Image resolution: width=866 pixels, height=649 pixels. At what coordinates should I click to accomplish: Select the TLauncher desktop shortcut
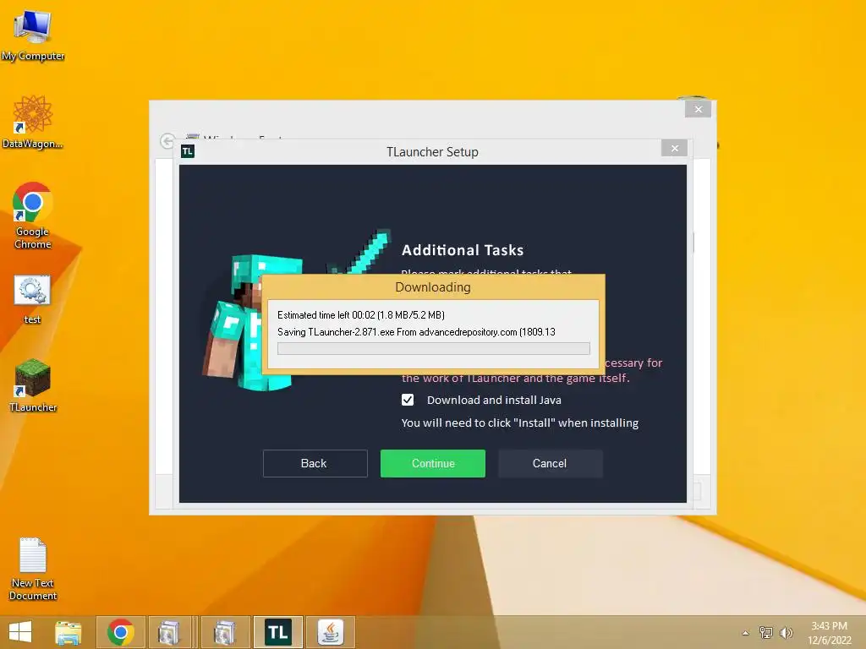(33, 384)
